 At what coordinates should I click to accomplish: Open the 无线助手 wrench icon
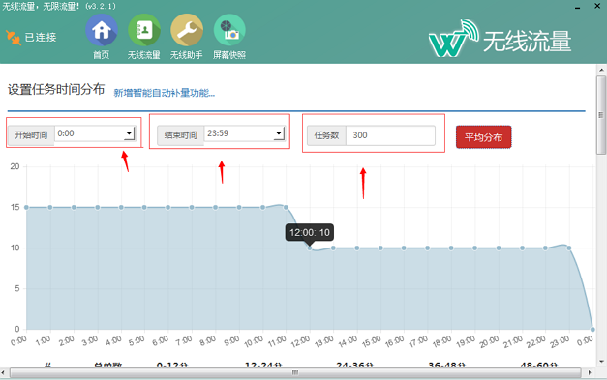187,30
